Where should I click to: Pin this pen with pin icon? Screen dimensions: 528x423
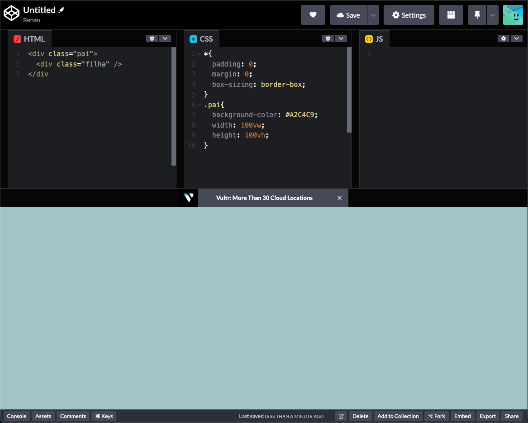[x=477, y=15]
